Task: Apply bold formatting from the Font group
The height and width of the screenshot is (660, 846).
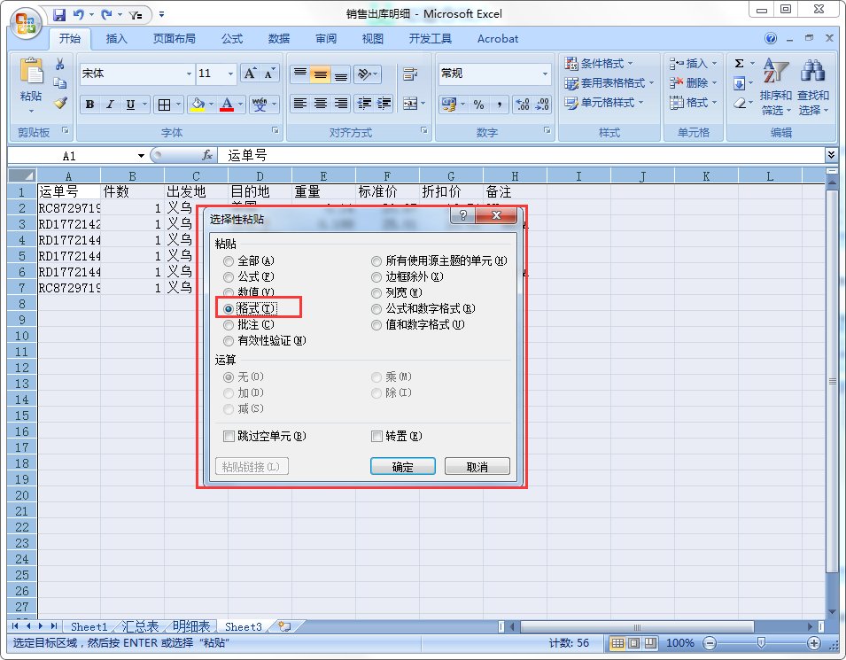Action: coord(89,104)
